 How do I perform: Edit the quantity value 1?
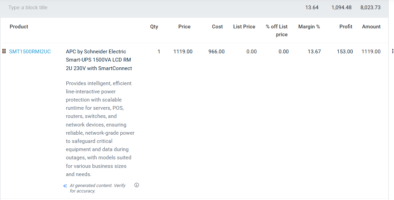tap(159, 52)
